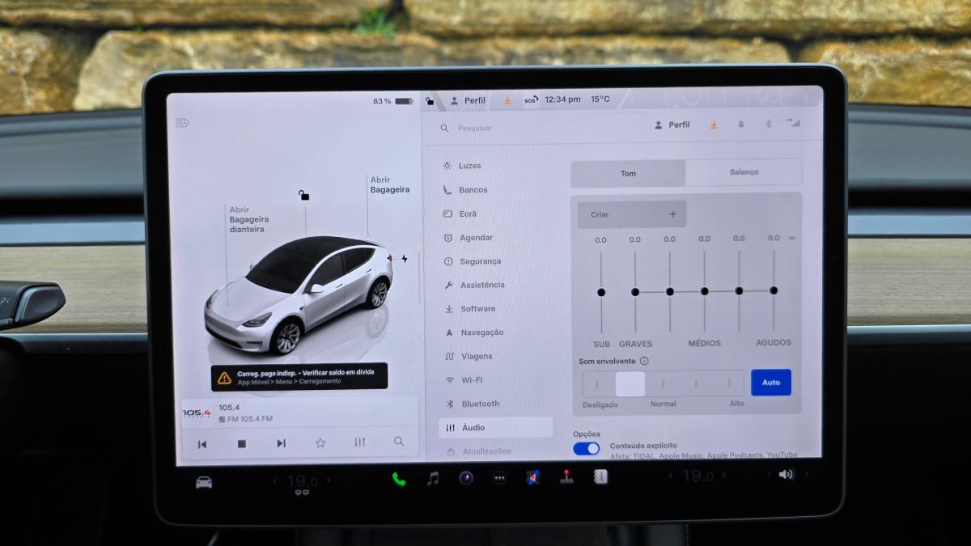Click Criar to add equalizer preset
Image resolution: width=971 pixels, height=546 pixels.
click(x=632, y=214)
